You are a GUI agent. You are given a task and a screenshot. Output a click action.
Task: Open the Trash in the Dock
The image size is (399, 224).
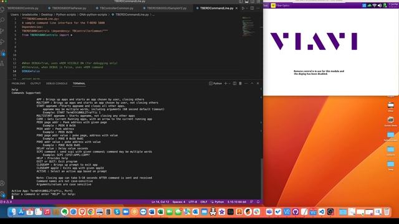pos(387,212)
